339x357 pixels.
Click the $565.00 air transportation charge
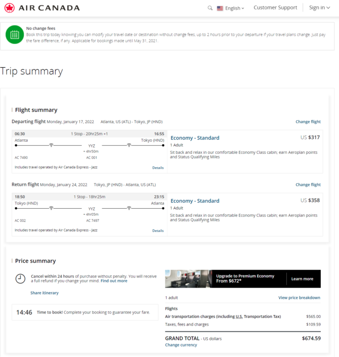[314, 316]
